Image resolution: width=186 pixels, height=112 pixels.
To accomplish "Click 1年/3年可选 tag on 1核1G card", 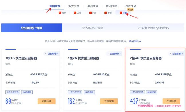I will [13, 92].
